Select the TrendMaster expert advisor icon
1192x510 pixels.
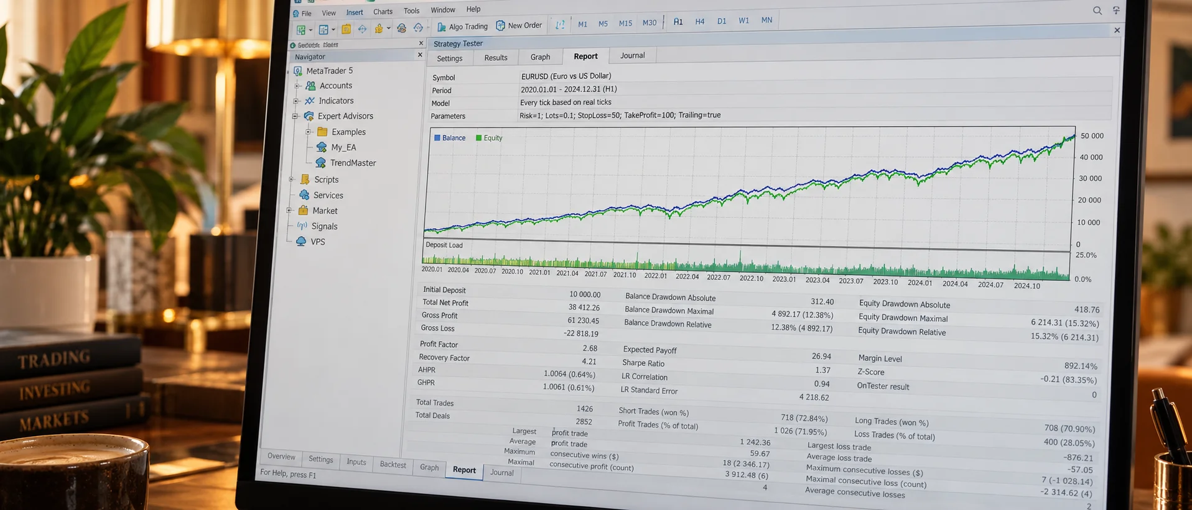(x=320, y=163)
